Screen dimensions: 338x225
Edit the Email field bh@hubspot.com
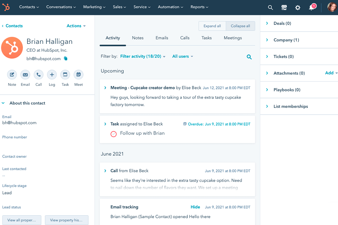pyautogui.click(x=19, y=123)
